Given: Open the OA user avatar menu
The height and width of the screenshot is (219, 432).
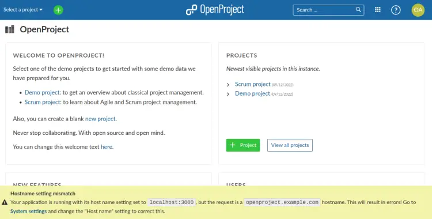Looking at the screenshot, I should tap(418, 10).
